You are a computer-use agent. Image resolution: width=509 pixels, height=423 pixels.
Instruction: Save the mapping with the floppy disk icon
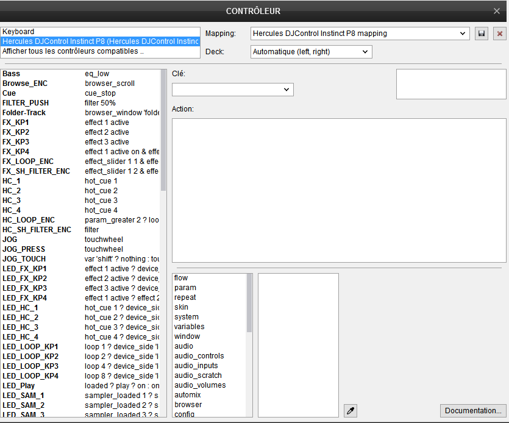click(x=482, y=34)
